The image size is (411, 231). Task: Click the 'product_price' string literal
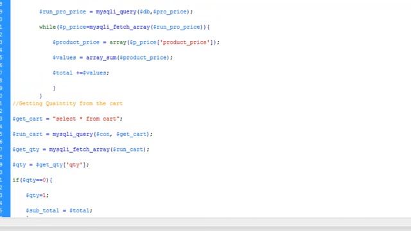pos(185,42)
